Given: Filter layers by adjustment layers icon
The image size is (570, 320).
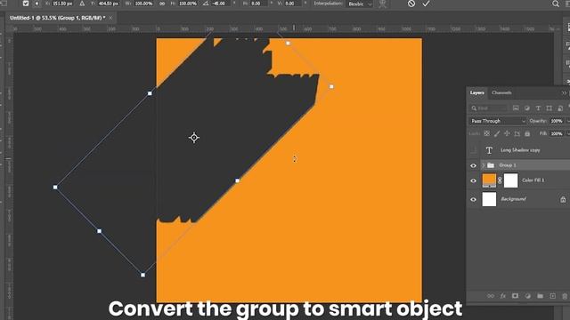Looking at the screenshot, I should [x=527, y=108].
